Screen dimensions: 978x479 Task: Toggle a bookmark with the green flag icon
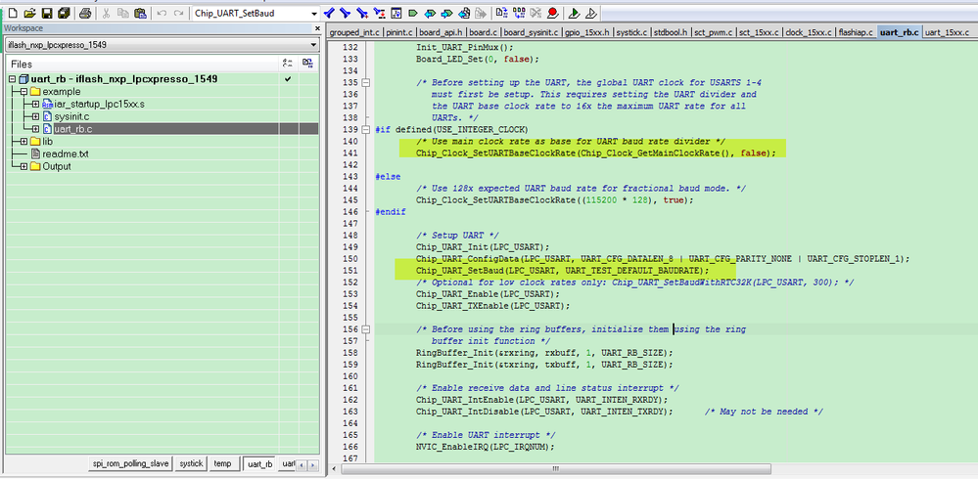(413, 13)
